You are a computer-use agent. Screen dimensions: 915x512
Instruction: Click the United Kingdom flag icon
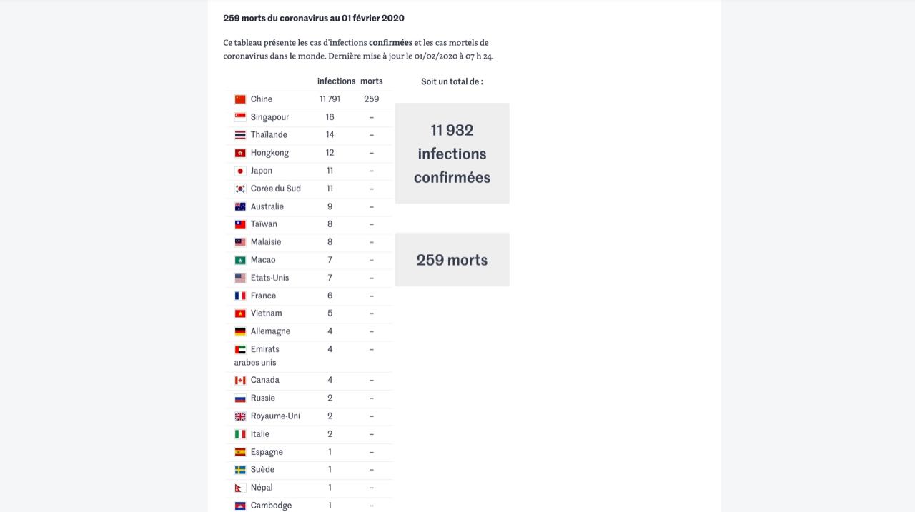tap(240, 416)
